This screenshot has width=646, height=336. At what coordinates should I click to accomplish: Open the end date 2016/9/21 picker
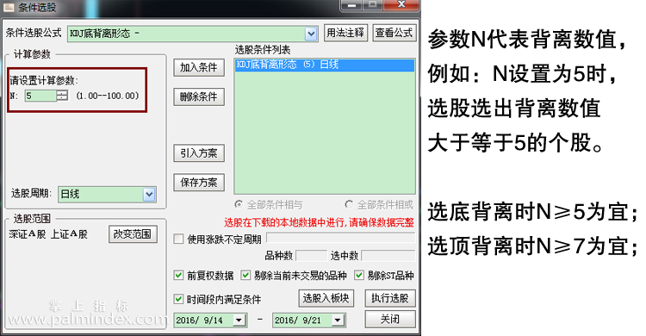tap(338, 320)
